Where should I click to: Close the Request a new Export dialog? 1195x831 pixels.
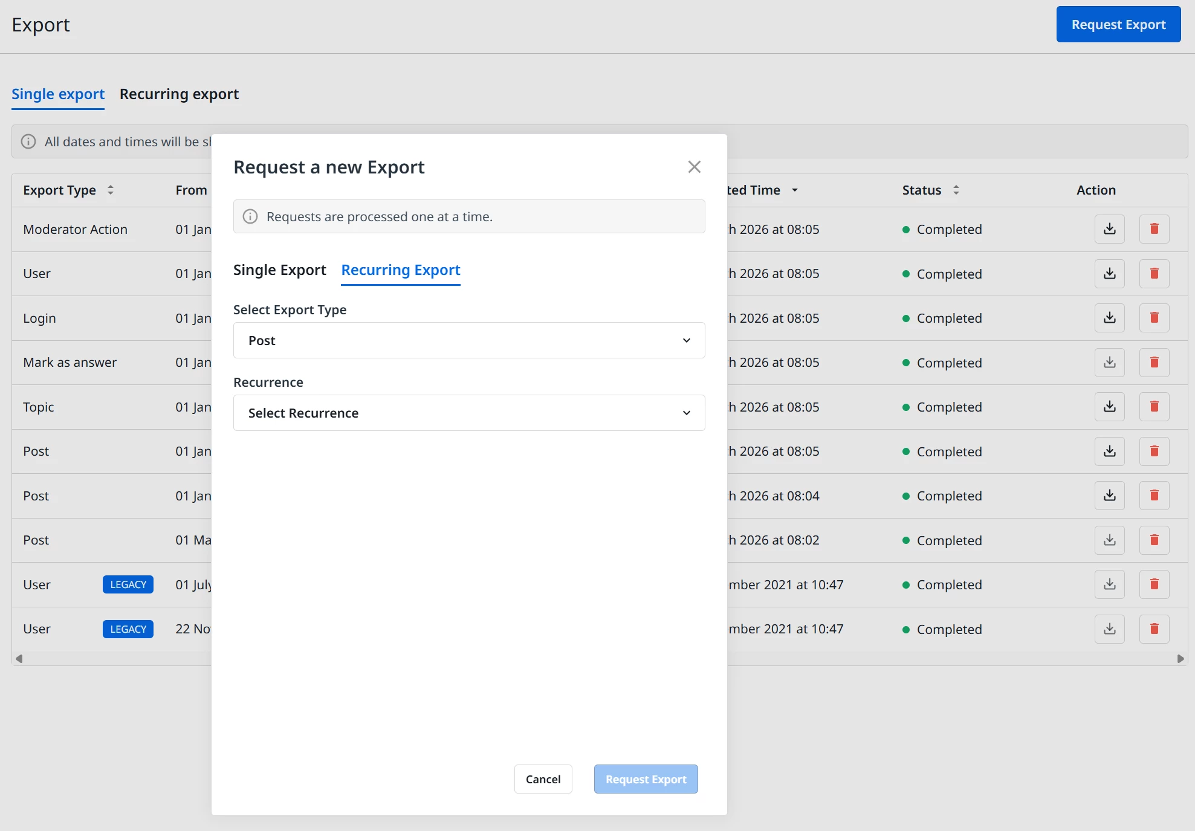694,167
